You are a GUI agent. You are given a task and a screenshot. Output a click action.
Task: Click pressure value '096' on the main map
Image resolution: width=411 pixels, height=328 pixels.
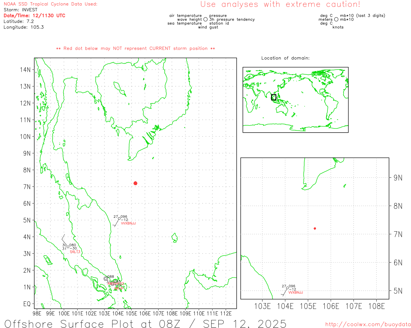tap(124, 217)
